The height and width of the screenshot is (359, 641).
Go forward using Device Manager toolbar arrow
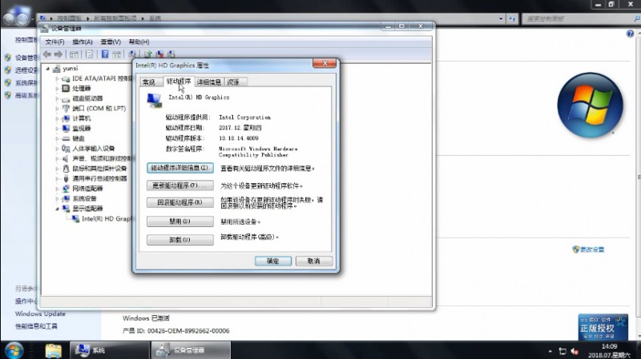point(58,54)
